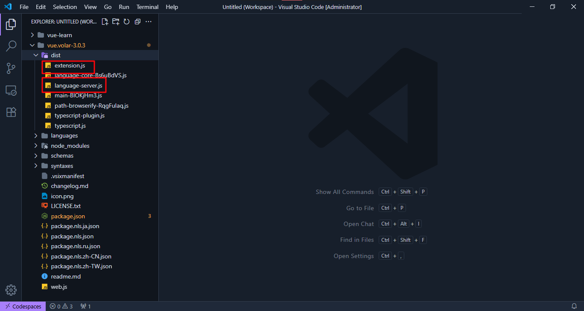Show errors and warnings in status bar
Screen dimensions: 584x311
pyautogui.click(x=61, y=306)
